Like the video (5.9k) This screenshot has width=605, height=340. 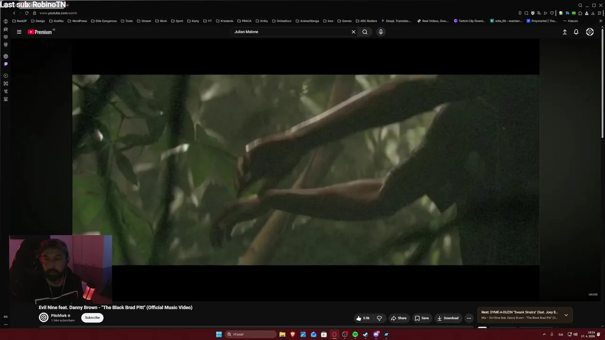[x=363, y=318]
